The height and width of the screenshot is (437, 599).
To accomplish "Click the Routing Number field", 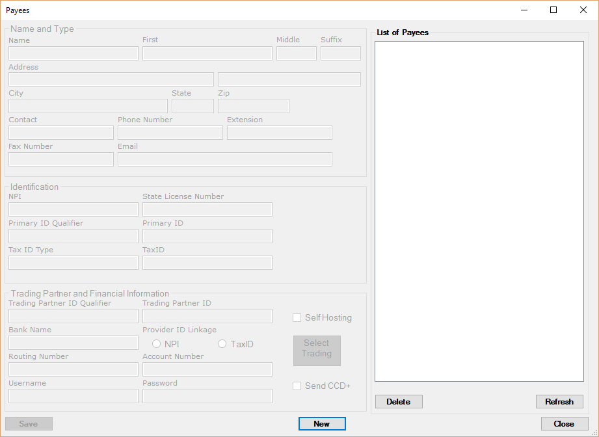I will (x=73, y=369).
